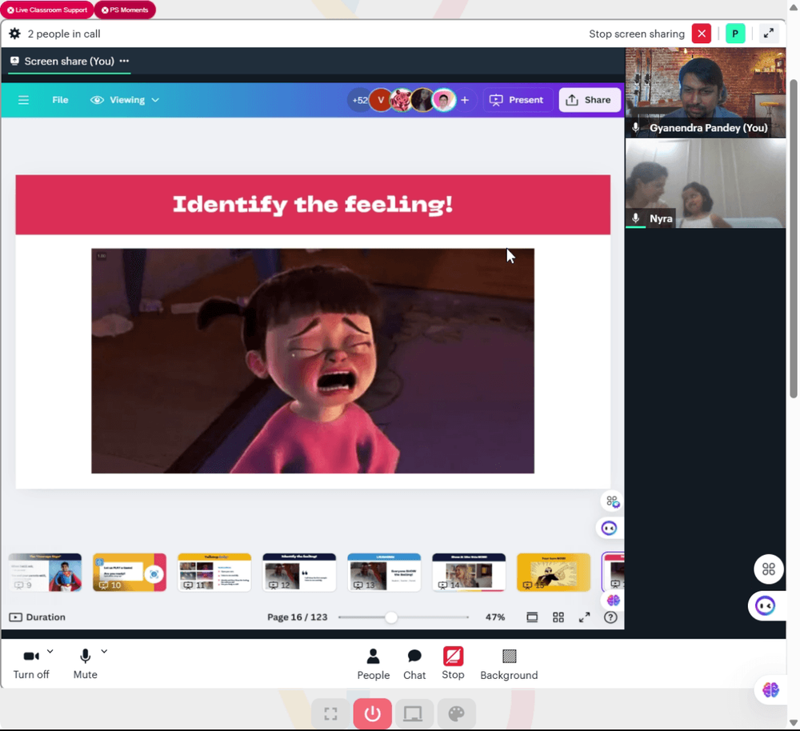Open Canva apps quick-action icon

(612, 501)
